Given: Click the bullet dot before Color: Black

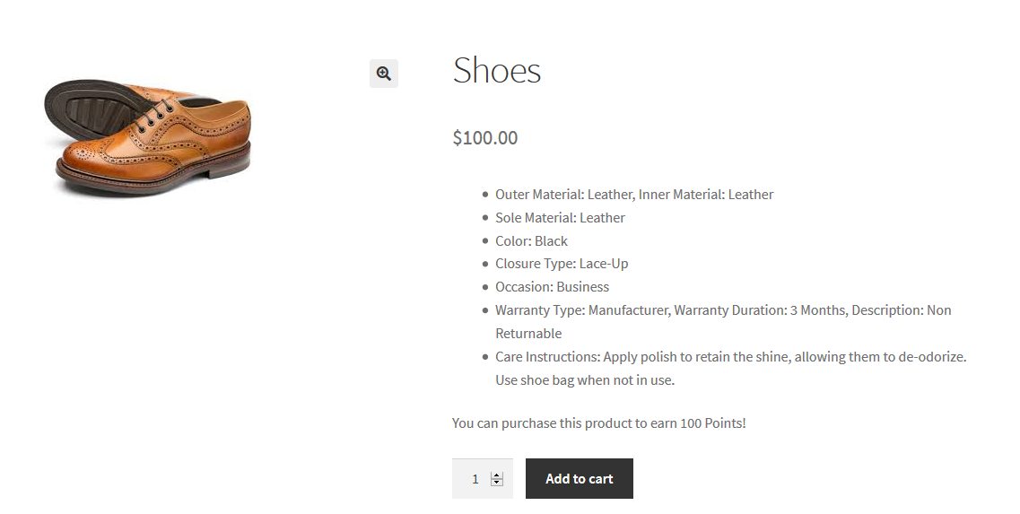Looking at the screenshot, I should [x=485, y=241].
